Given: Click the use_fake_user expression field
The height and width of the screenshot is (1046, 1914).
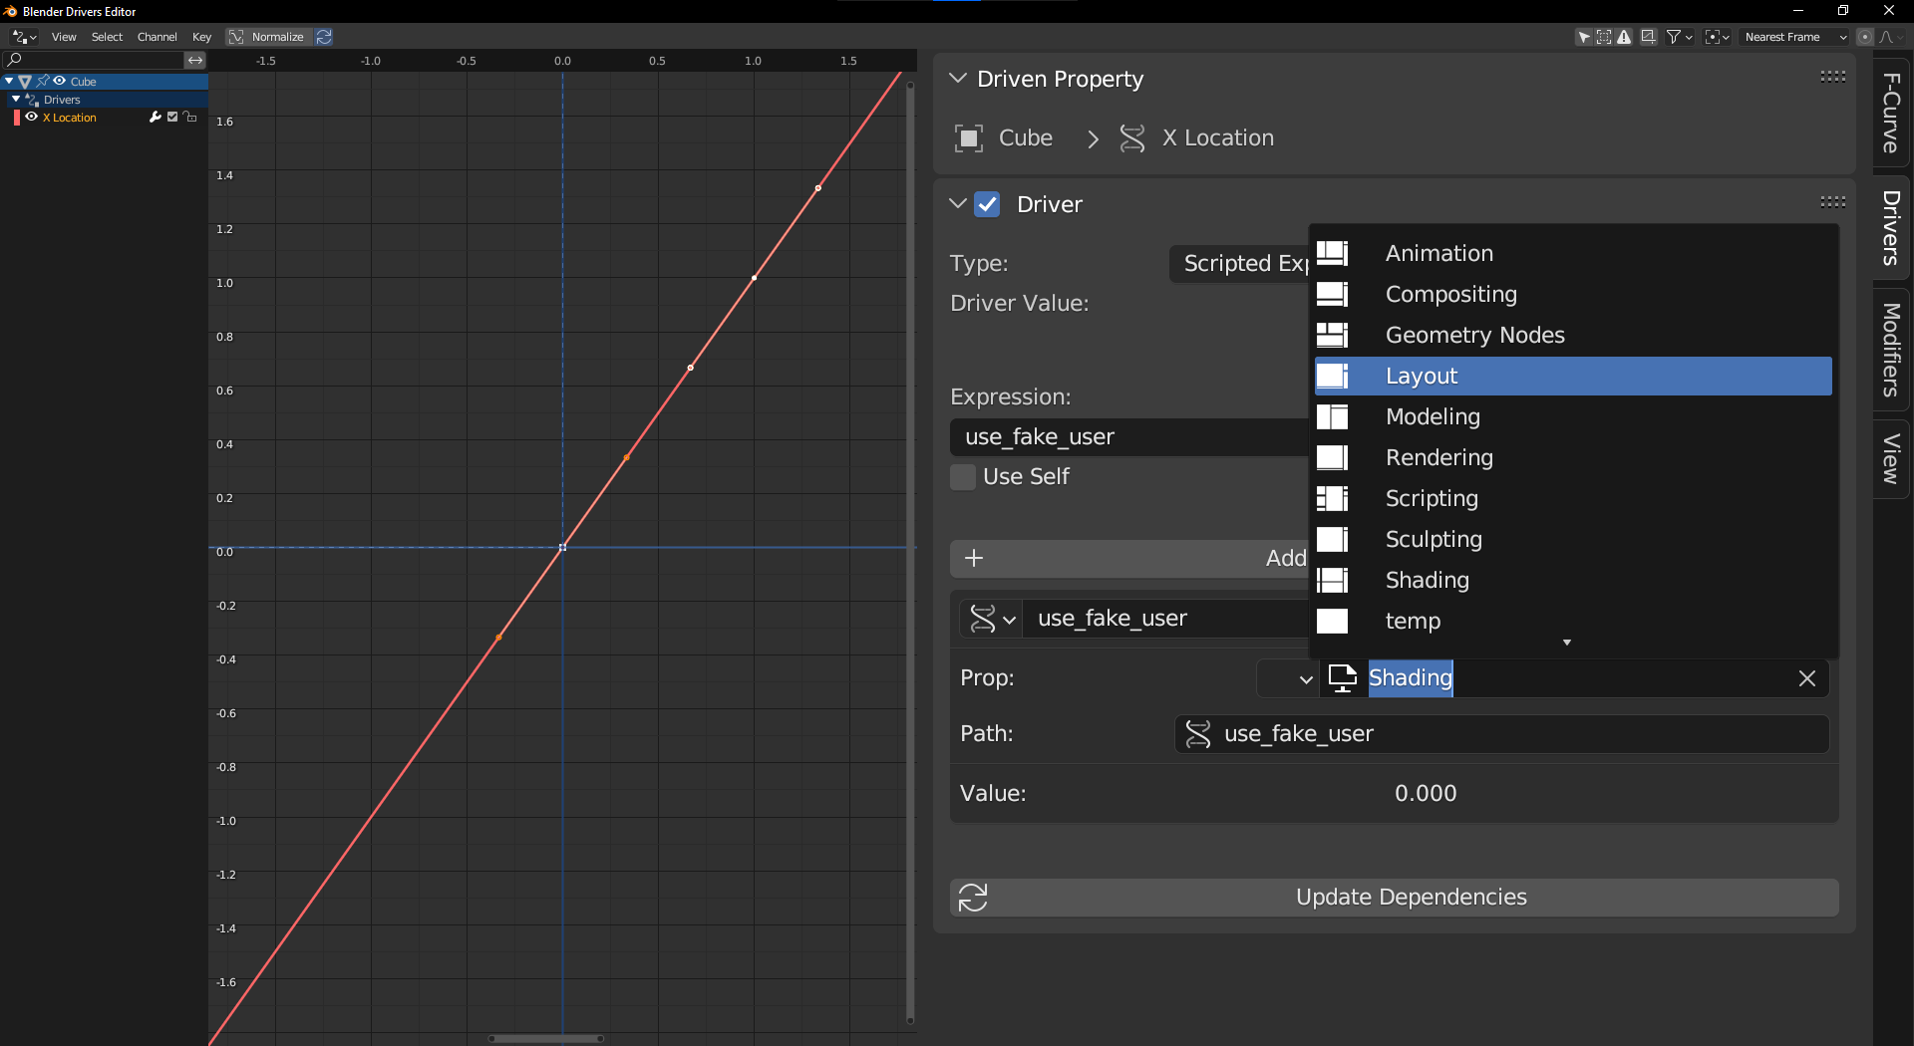Looking at the screenshot, I should click(1128, 437).
